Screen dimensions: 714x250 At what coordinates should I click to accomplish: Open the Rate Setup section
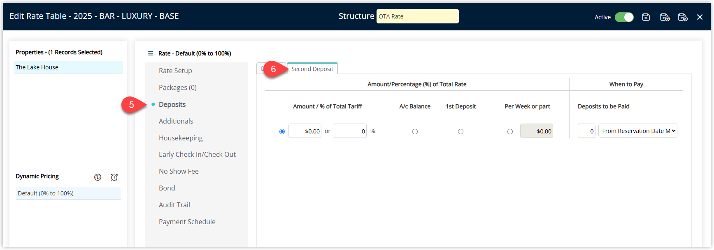pyautogui.click(x=175, y=71)
